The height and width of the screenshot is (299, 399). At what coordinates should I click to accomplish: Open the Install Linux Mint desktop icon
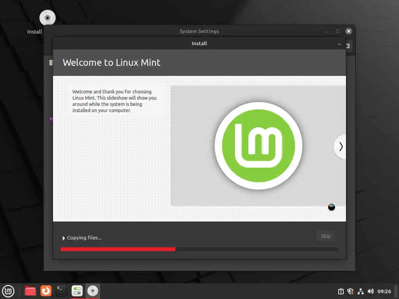pyautogui.click(x=47, y=18)
